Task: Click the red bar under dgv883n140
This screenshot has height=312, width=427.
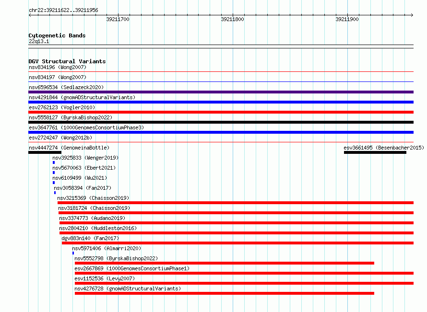Action: pos(238,243)
